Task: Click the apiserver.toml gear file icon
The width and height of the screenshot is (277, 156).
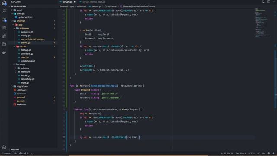Action: tap(16, 17)
